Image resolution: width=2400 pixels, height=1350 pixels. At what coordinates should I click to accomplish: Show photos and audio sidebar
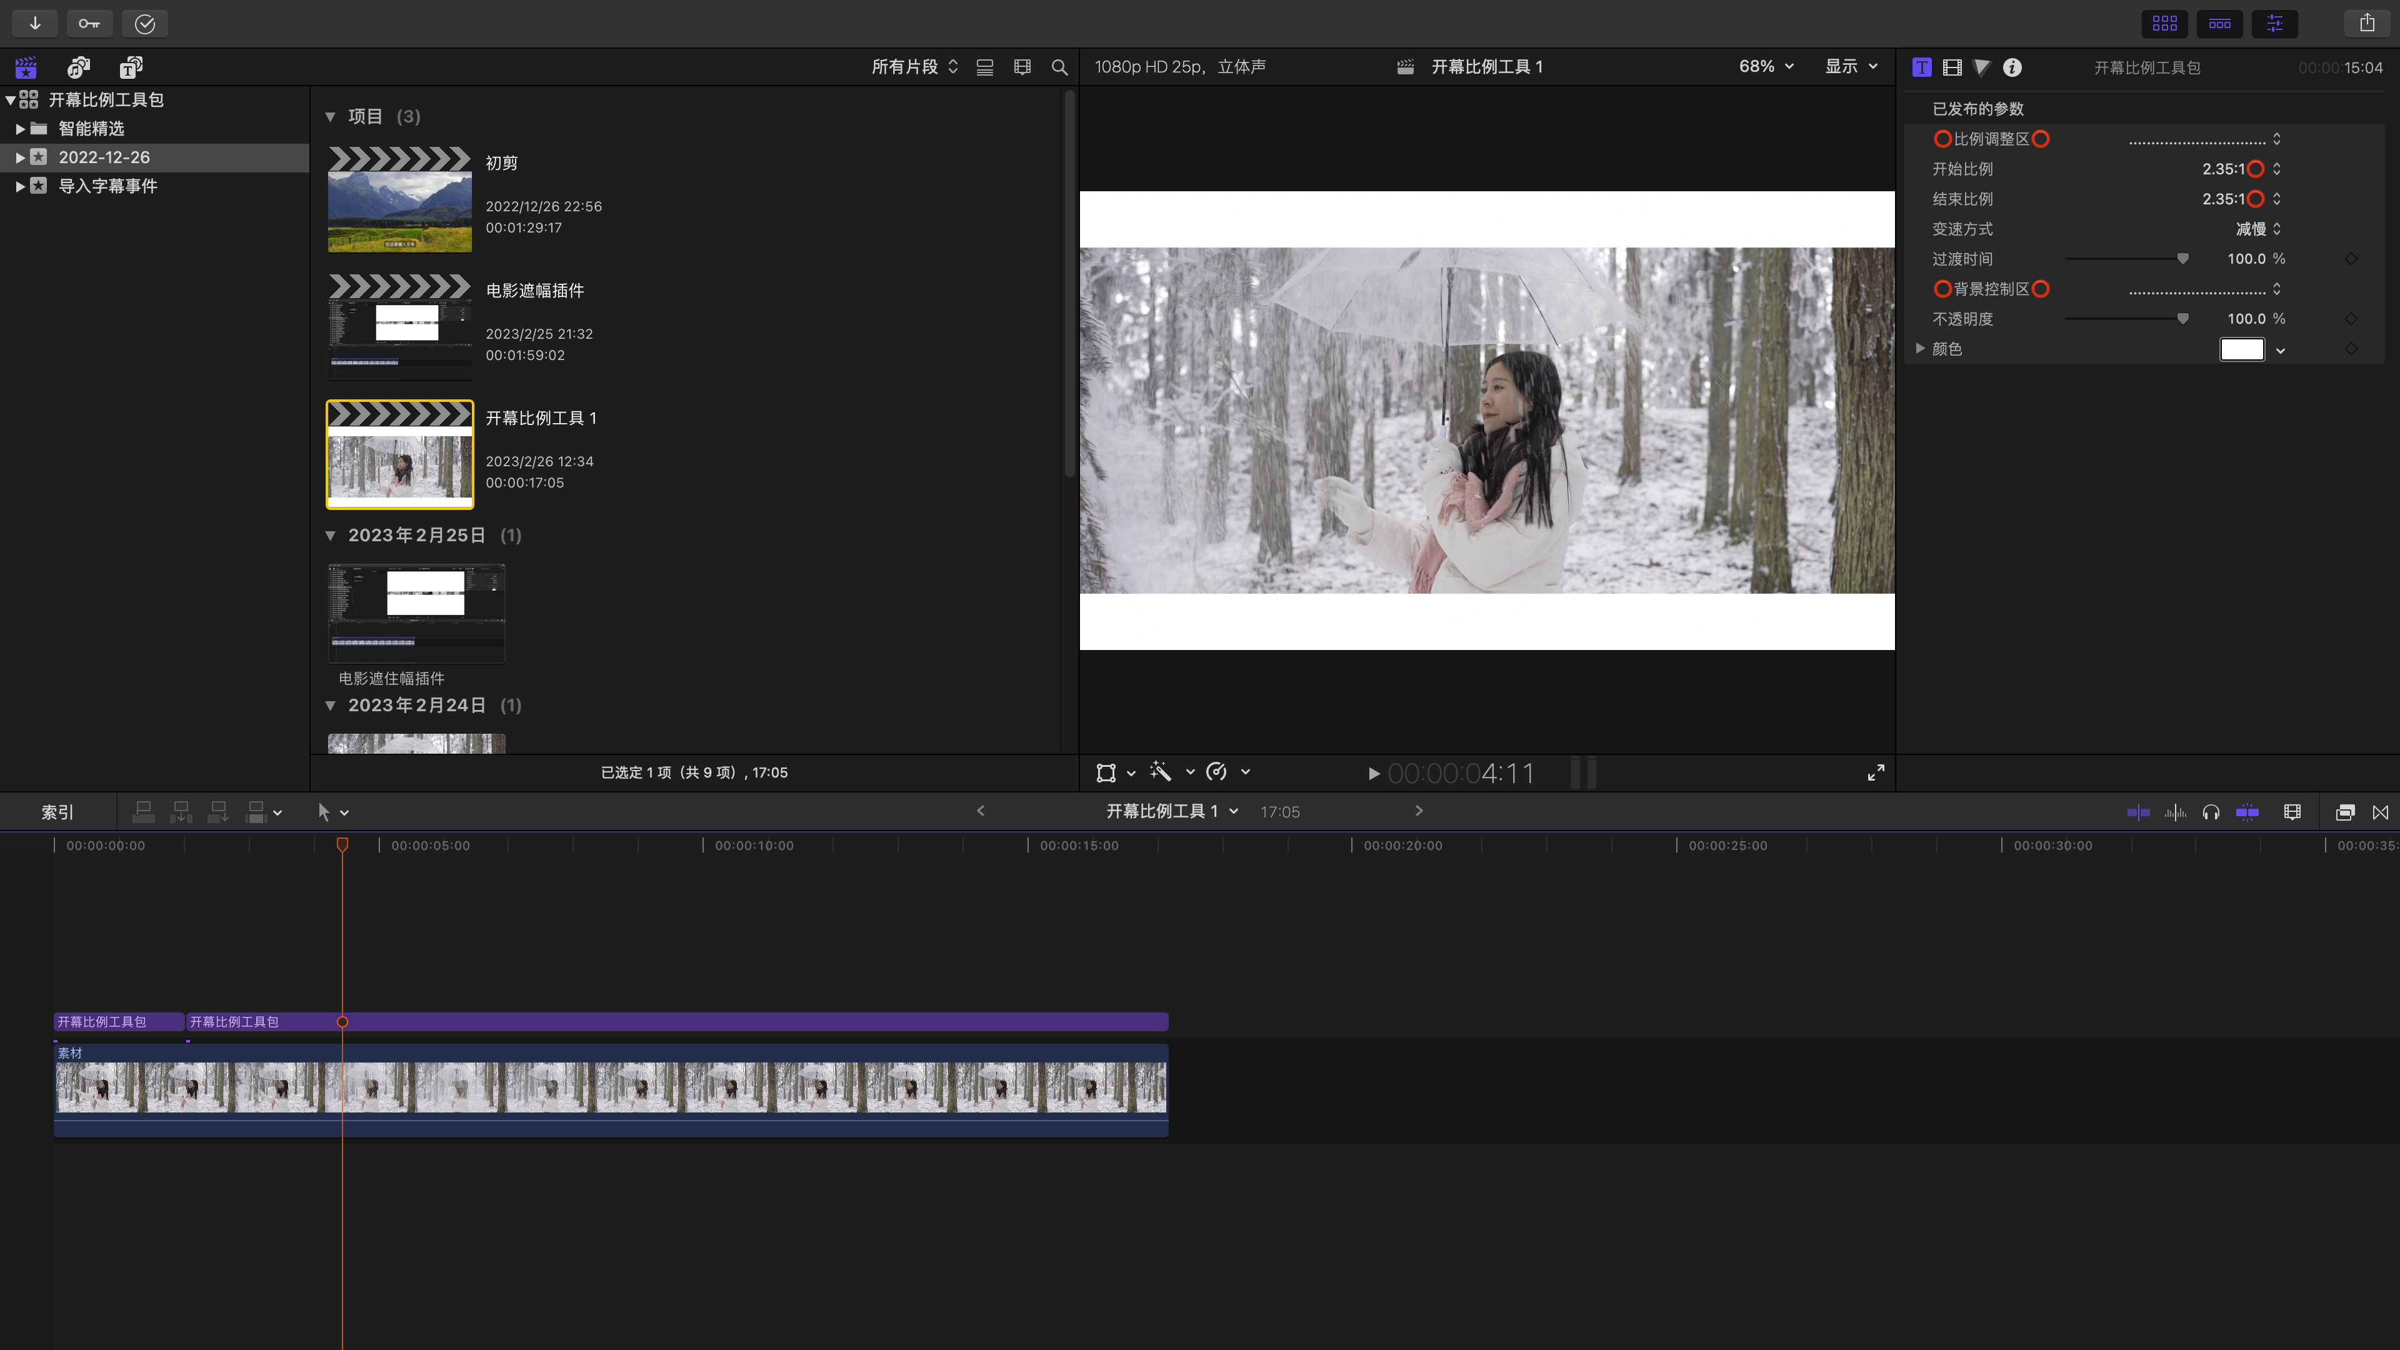click(78, 67)
